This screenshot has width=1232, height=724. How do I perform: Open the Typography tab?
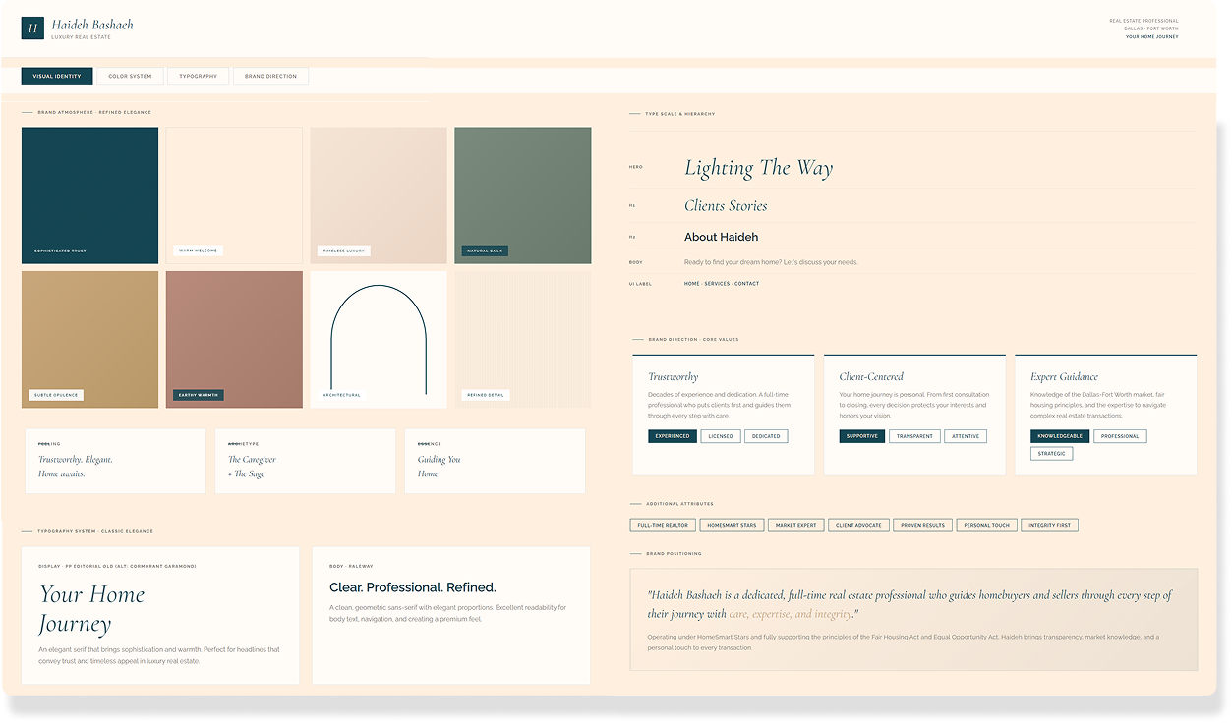point(198,76)
